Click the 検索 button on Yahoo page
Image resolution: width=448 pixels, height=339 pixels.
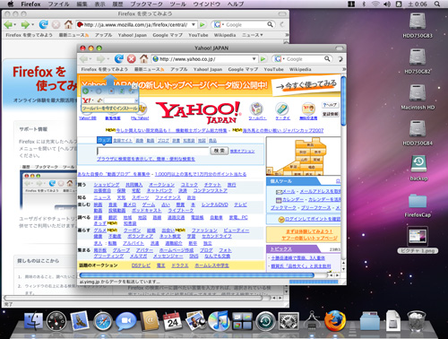pyautogui.click(x=220, y=151)
